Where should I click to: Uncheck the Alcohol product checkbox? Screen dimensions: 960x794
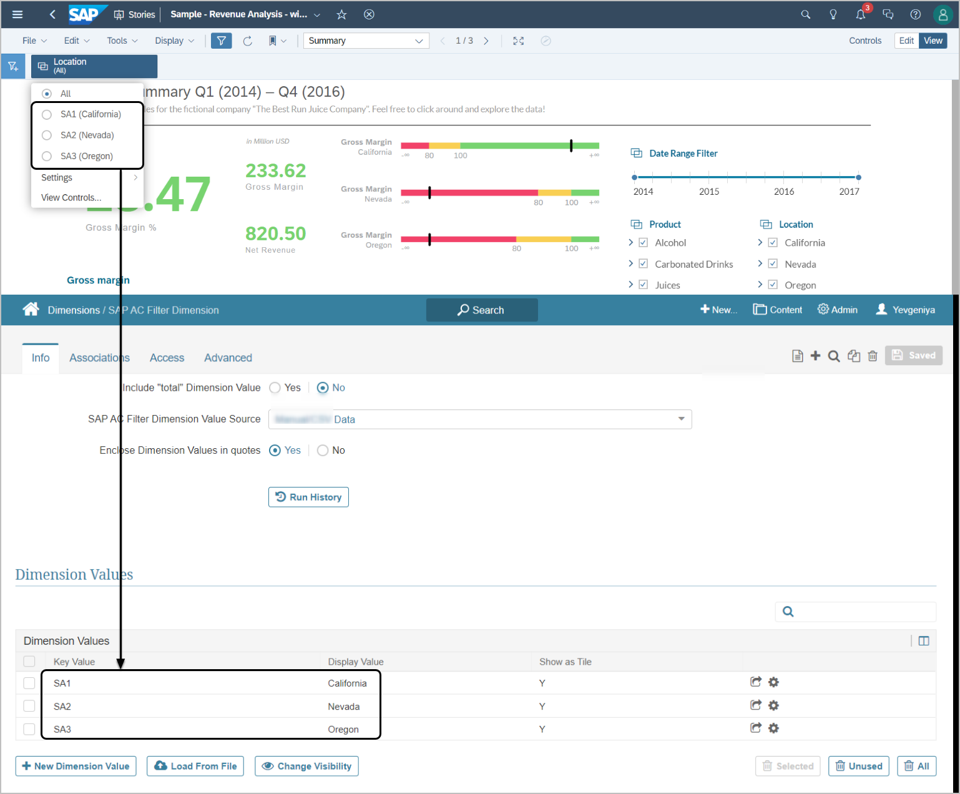coord(644,243)
